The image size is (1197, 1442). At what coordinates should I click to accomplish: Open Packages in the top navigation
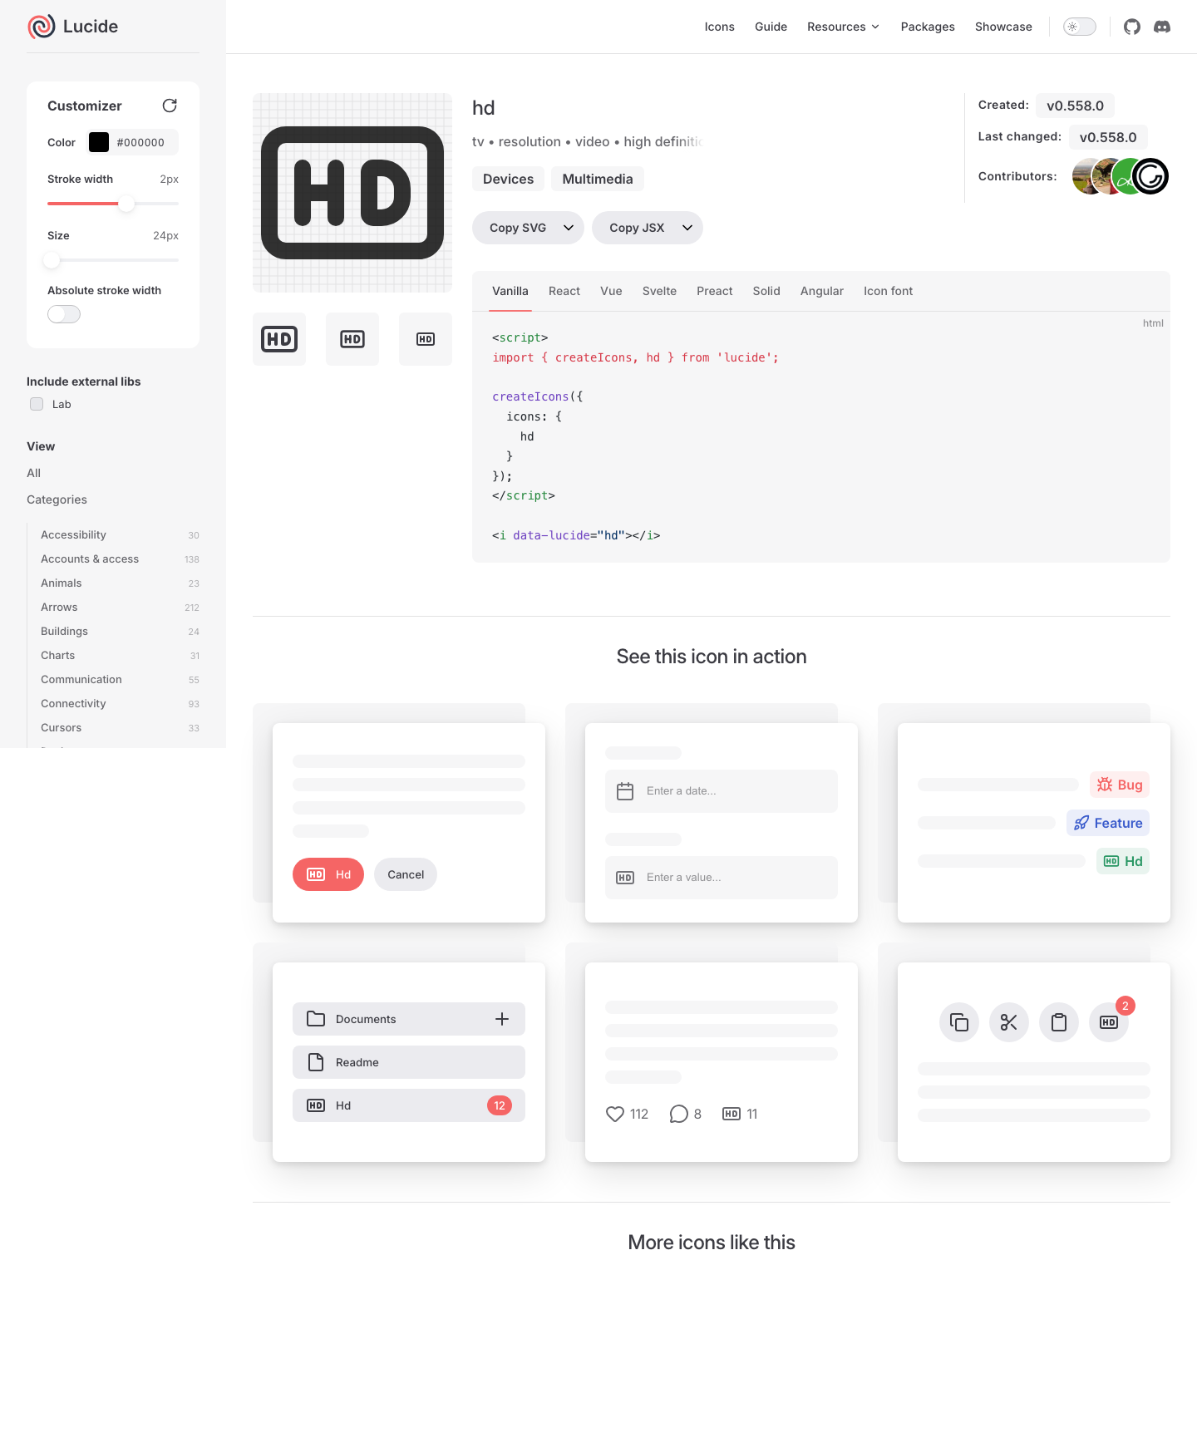(x=928, y=27)
